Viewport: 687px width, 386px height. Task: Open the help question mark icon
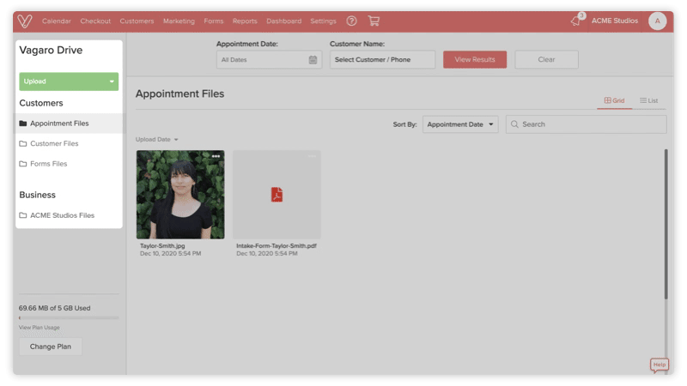tap(351, 21)
